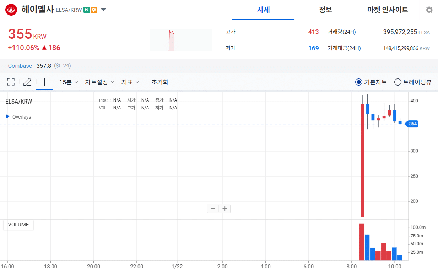Click the tallest red volume bar

pos(362,242)
